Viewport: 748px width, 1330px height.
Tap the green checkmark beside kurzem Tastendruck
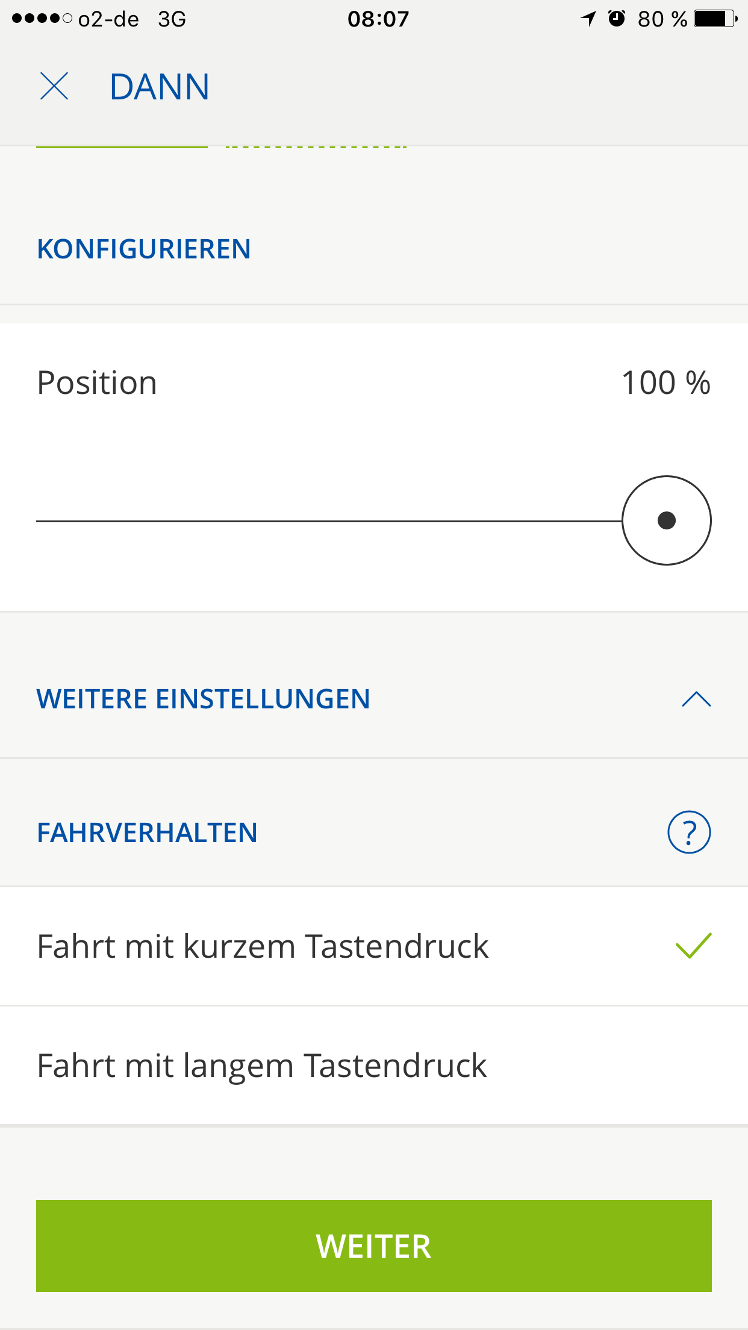pos(693,946)
